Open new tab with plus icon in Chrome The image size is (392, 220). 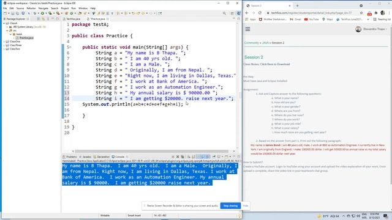pos(297,5)
